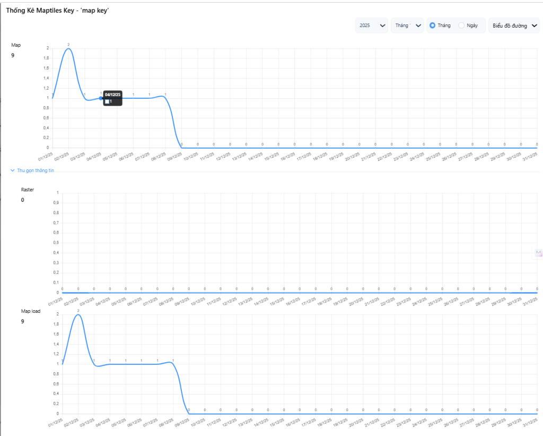Click the 08/12/25 point on Map load chart
The image size is (543, 436).
pyautogui.click(x=173, y=363)
